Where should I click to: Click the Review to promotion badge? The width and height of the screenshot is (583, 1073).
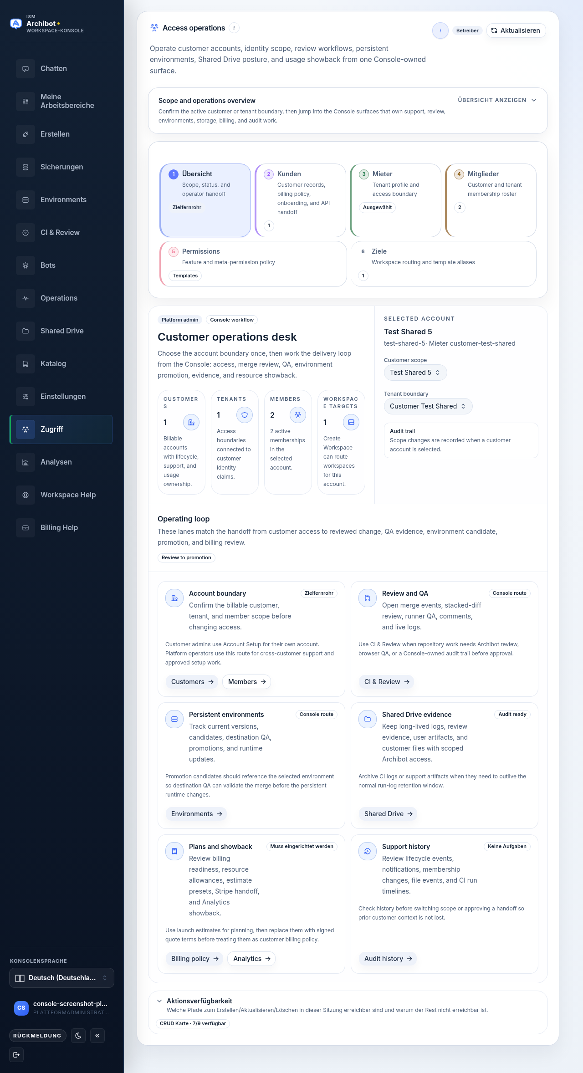pyautogui.click(x=186, y=557)
